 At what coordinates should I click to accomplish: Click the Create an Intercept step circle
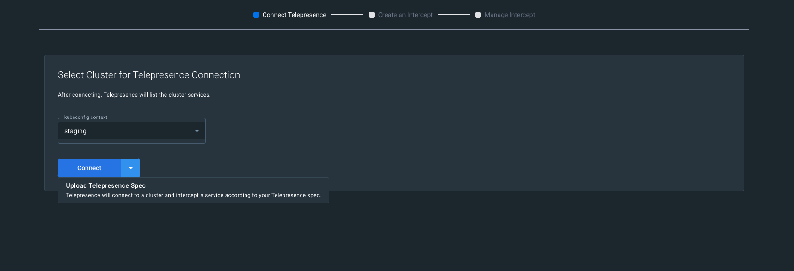coord(372,15)
